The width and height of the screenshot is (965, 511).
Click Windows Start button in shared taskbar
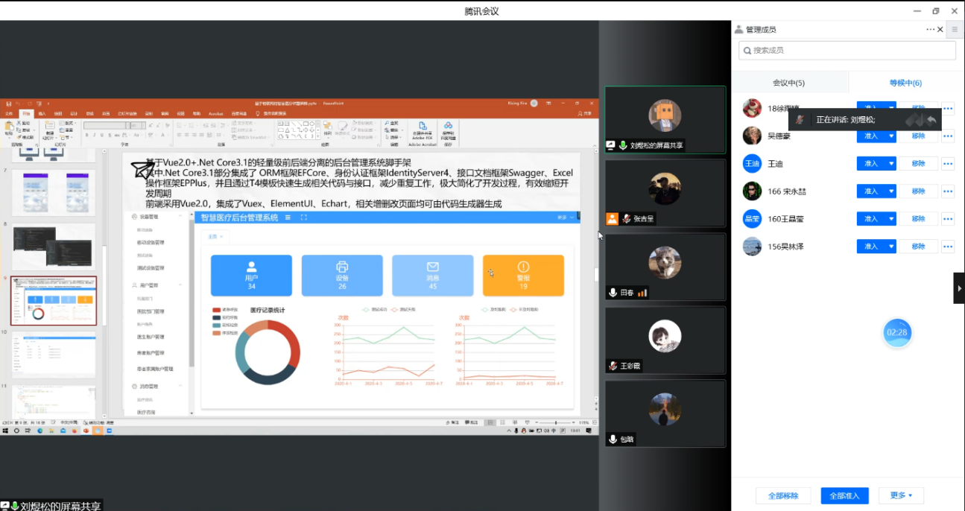click(x=6, y=431)
